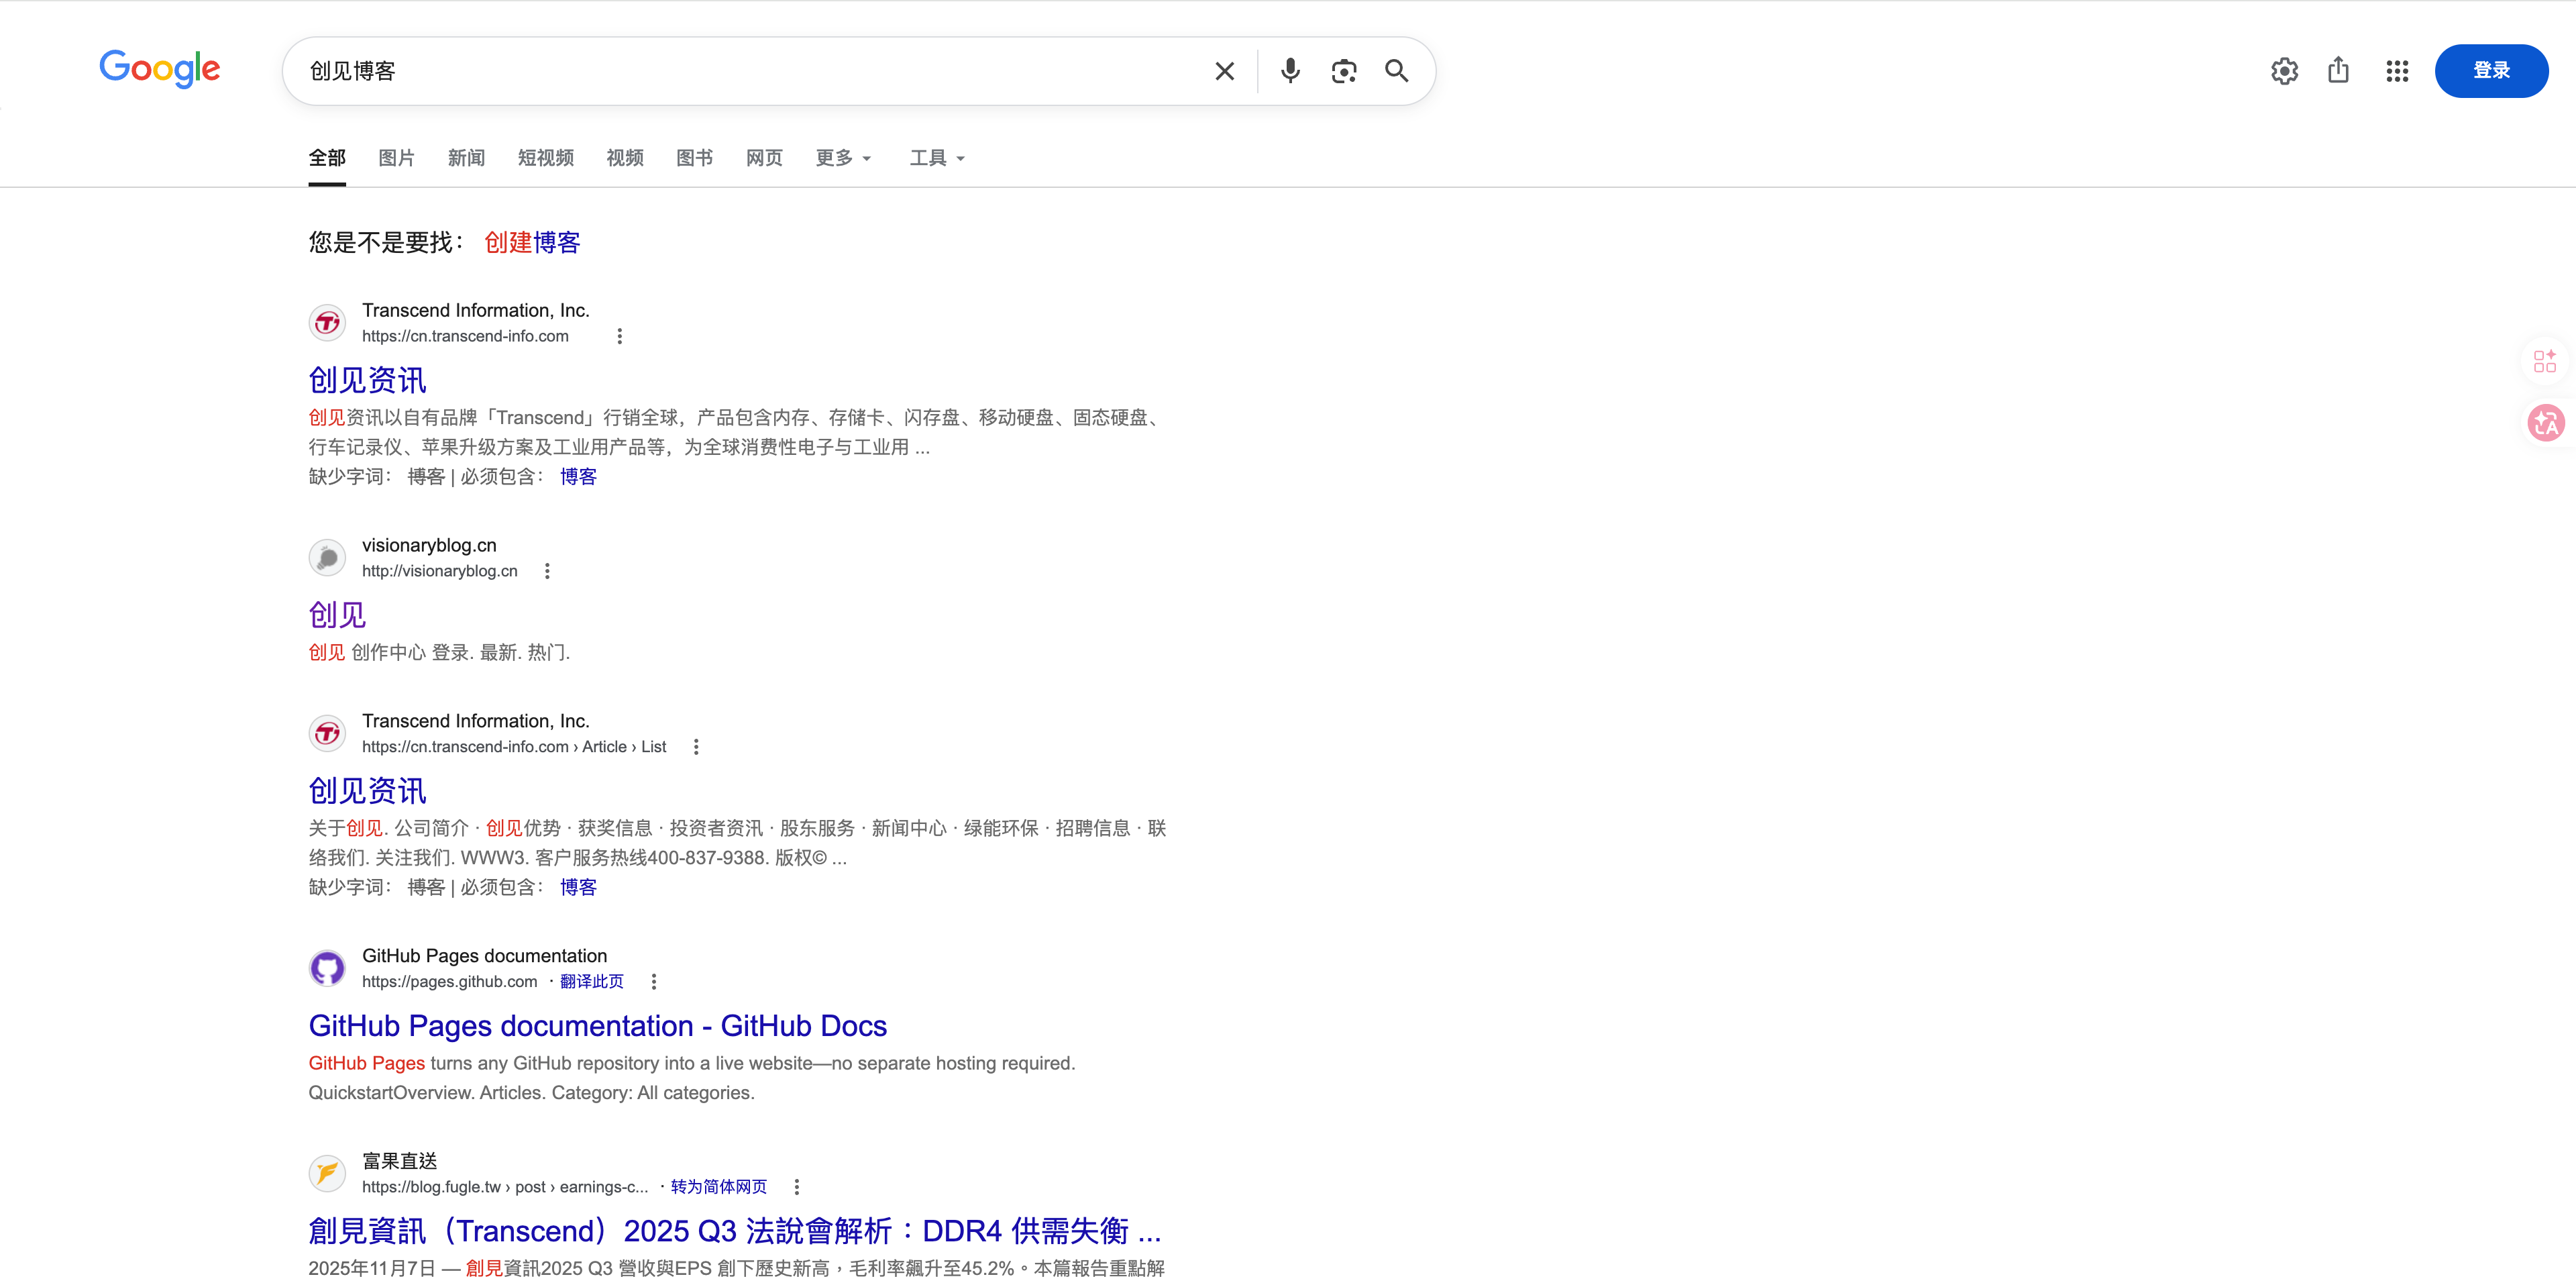Image resolution: width=2576 pixels, height=1287 pixels.
Task: Click the visionaryblog.cn site favicon
Action: 327,558
